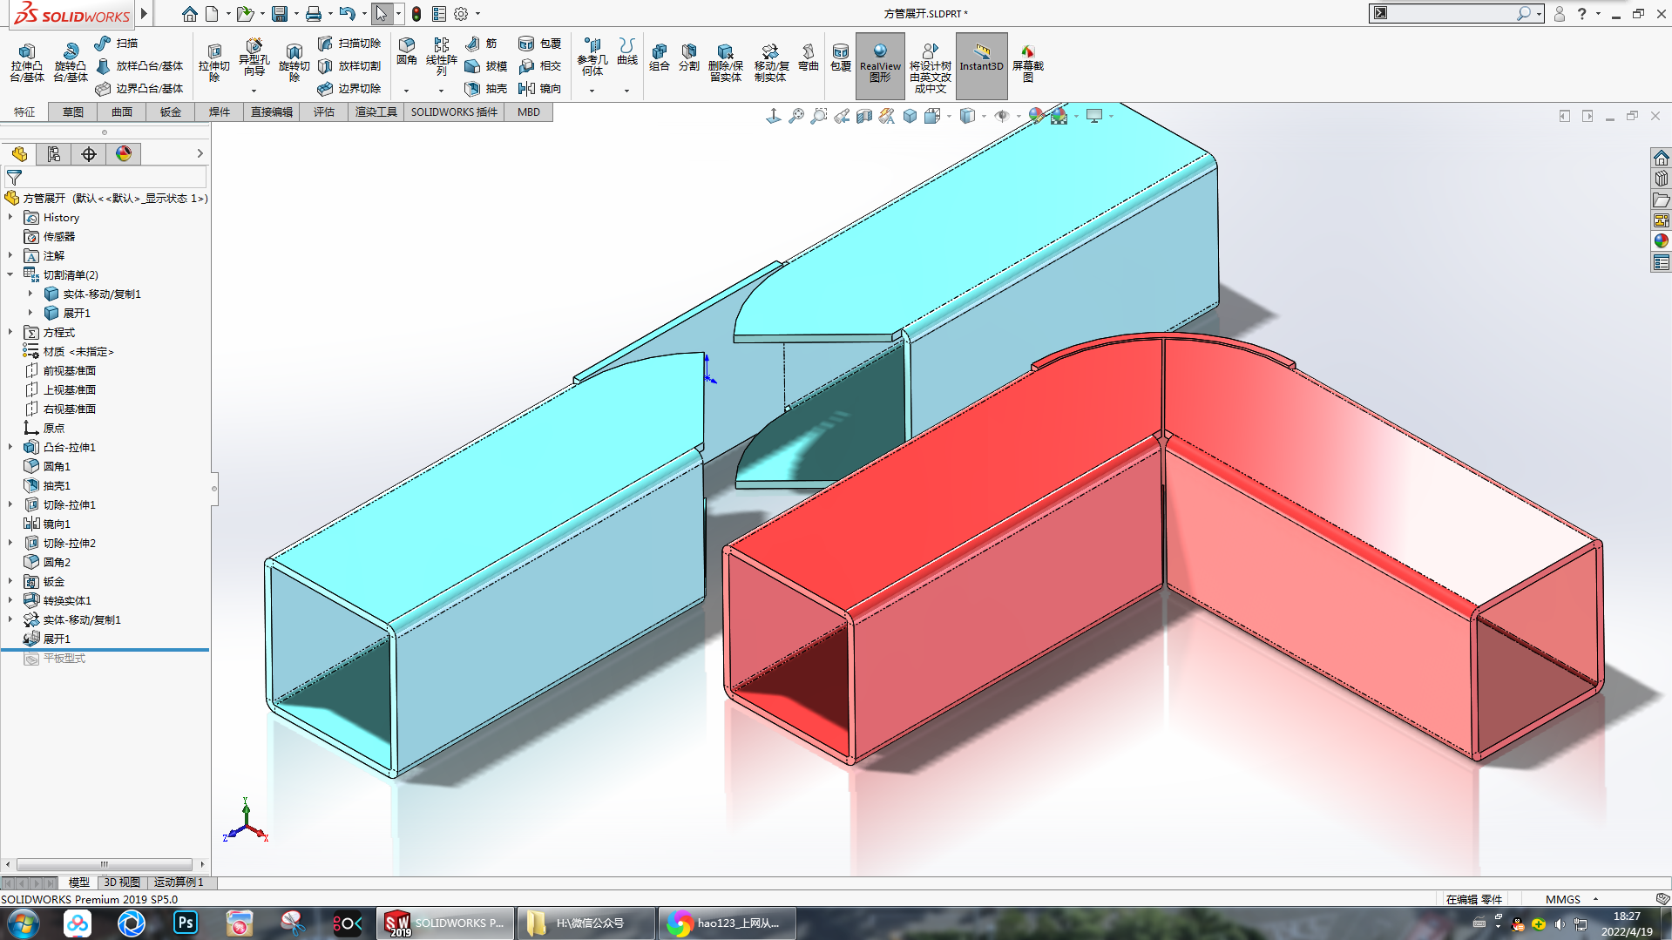Image resolution: width=1672 pixels, height=940 pixels.
Task: Open Design Library in right task pane
Action: click(1661, 179)
